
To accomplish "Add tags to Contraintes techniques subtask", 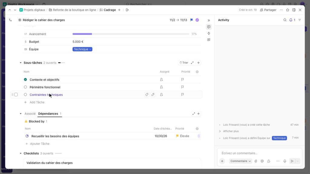I will click(x=147, y=95).
